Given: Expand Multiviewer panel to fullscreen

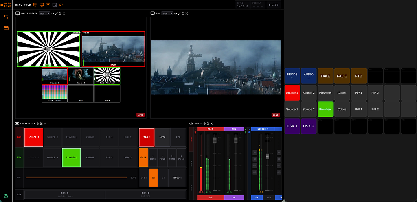Looking at the screenshot, I should pyautogui.click(x=57, y=13).
